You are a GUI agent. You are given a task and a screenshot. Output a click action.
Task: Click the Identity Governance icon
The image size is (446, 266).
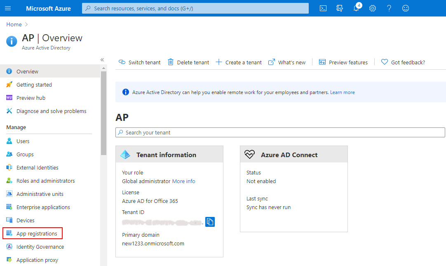9,246
